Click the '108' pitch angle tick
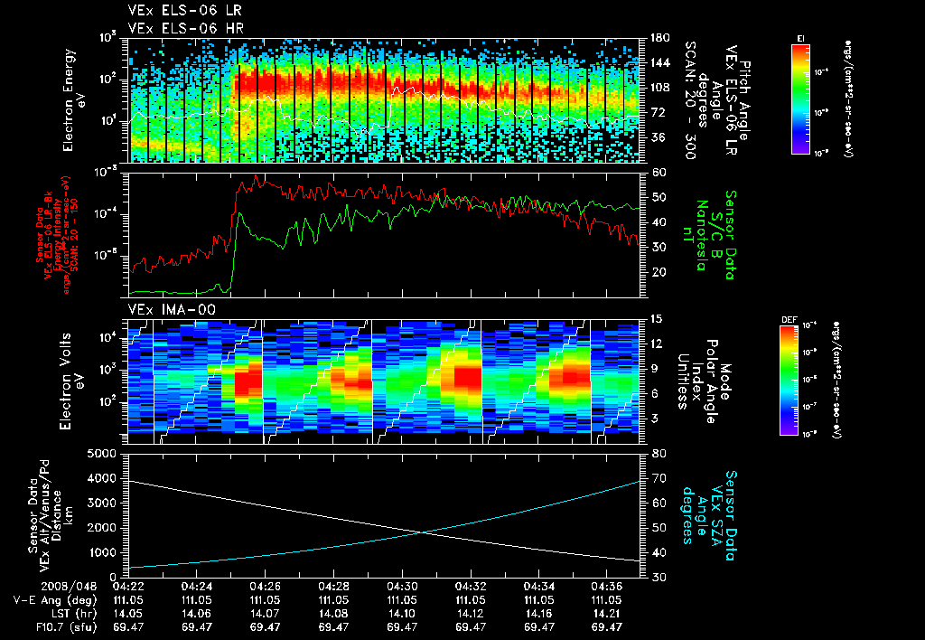Image resolution: width=925 pixels, height=640 pixels. point(659,88)
